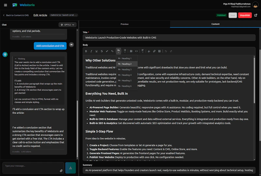Select Heading 3 option
Image resolution: width=261 pixels, height=176 pixels.
127,69
